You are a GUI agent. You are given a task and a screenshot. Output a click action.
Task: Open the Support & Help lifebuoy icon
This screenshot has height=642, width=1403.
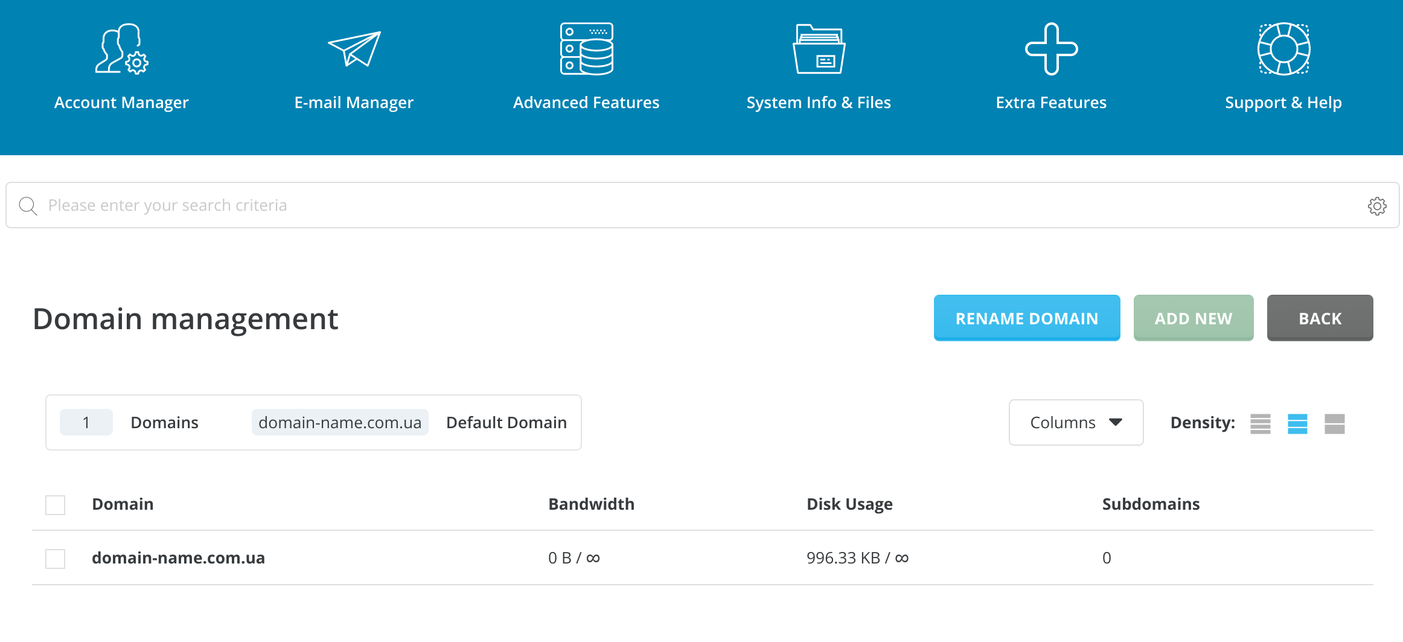point(1283,49)
